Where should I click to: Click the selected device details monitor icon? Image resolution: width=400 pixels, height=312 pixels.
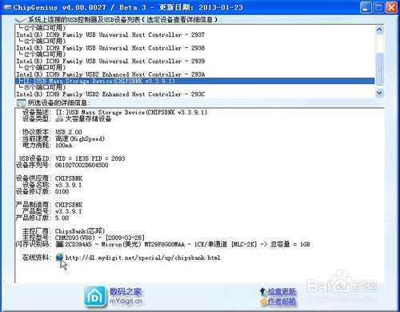point(21,103)
